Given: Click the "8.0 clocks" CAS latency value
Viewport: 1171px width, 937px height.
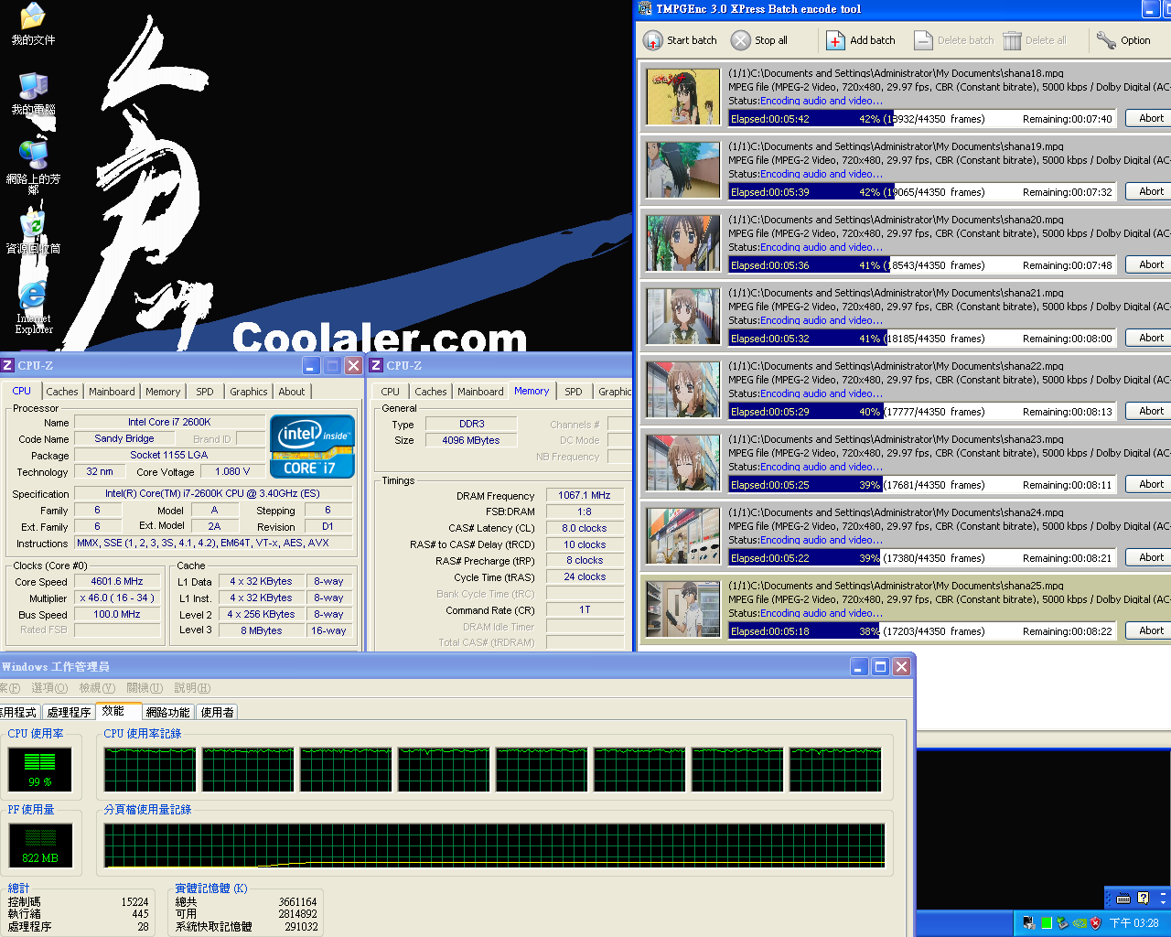Looking at the screenshot, I should point(585,528).
